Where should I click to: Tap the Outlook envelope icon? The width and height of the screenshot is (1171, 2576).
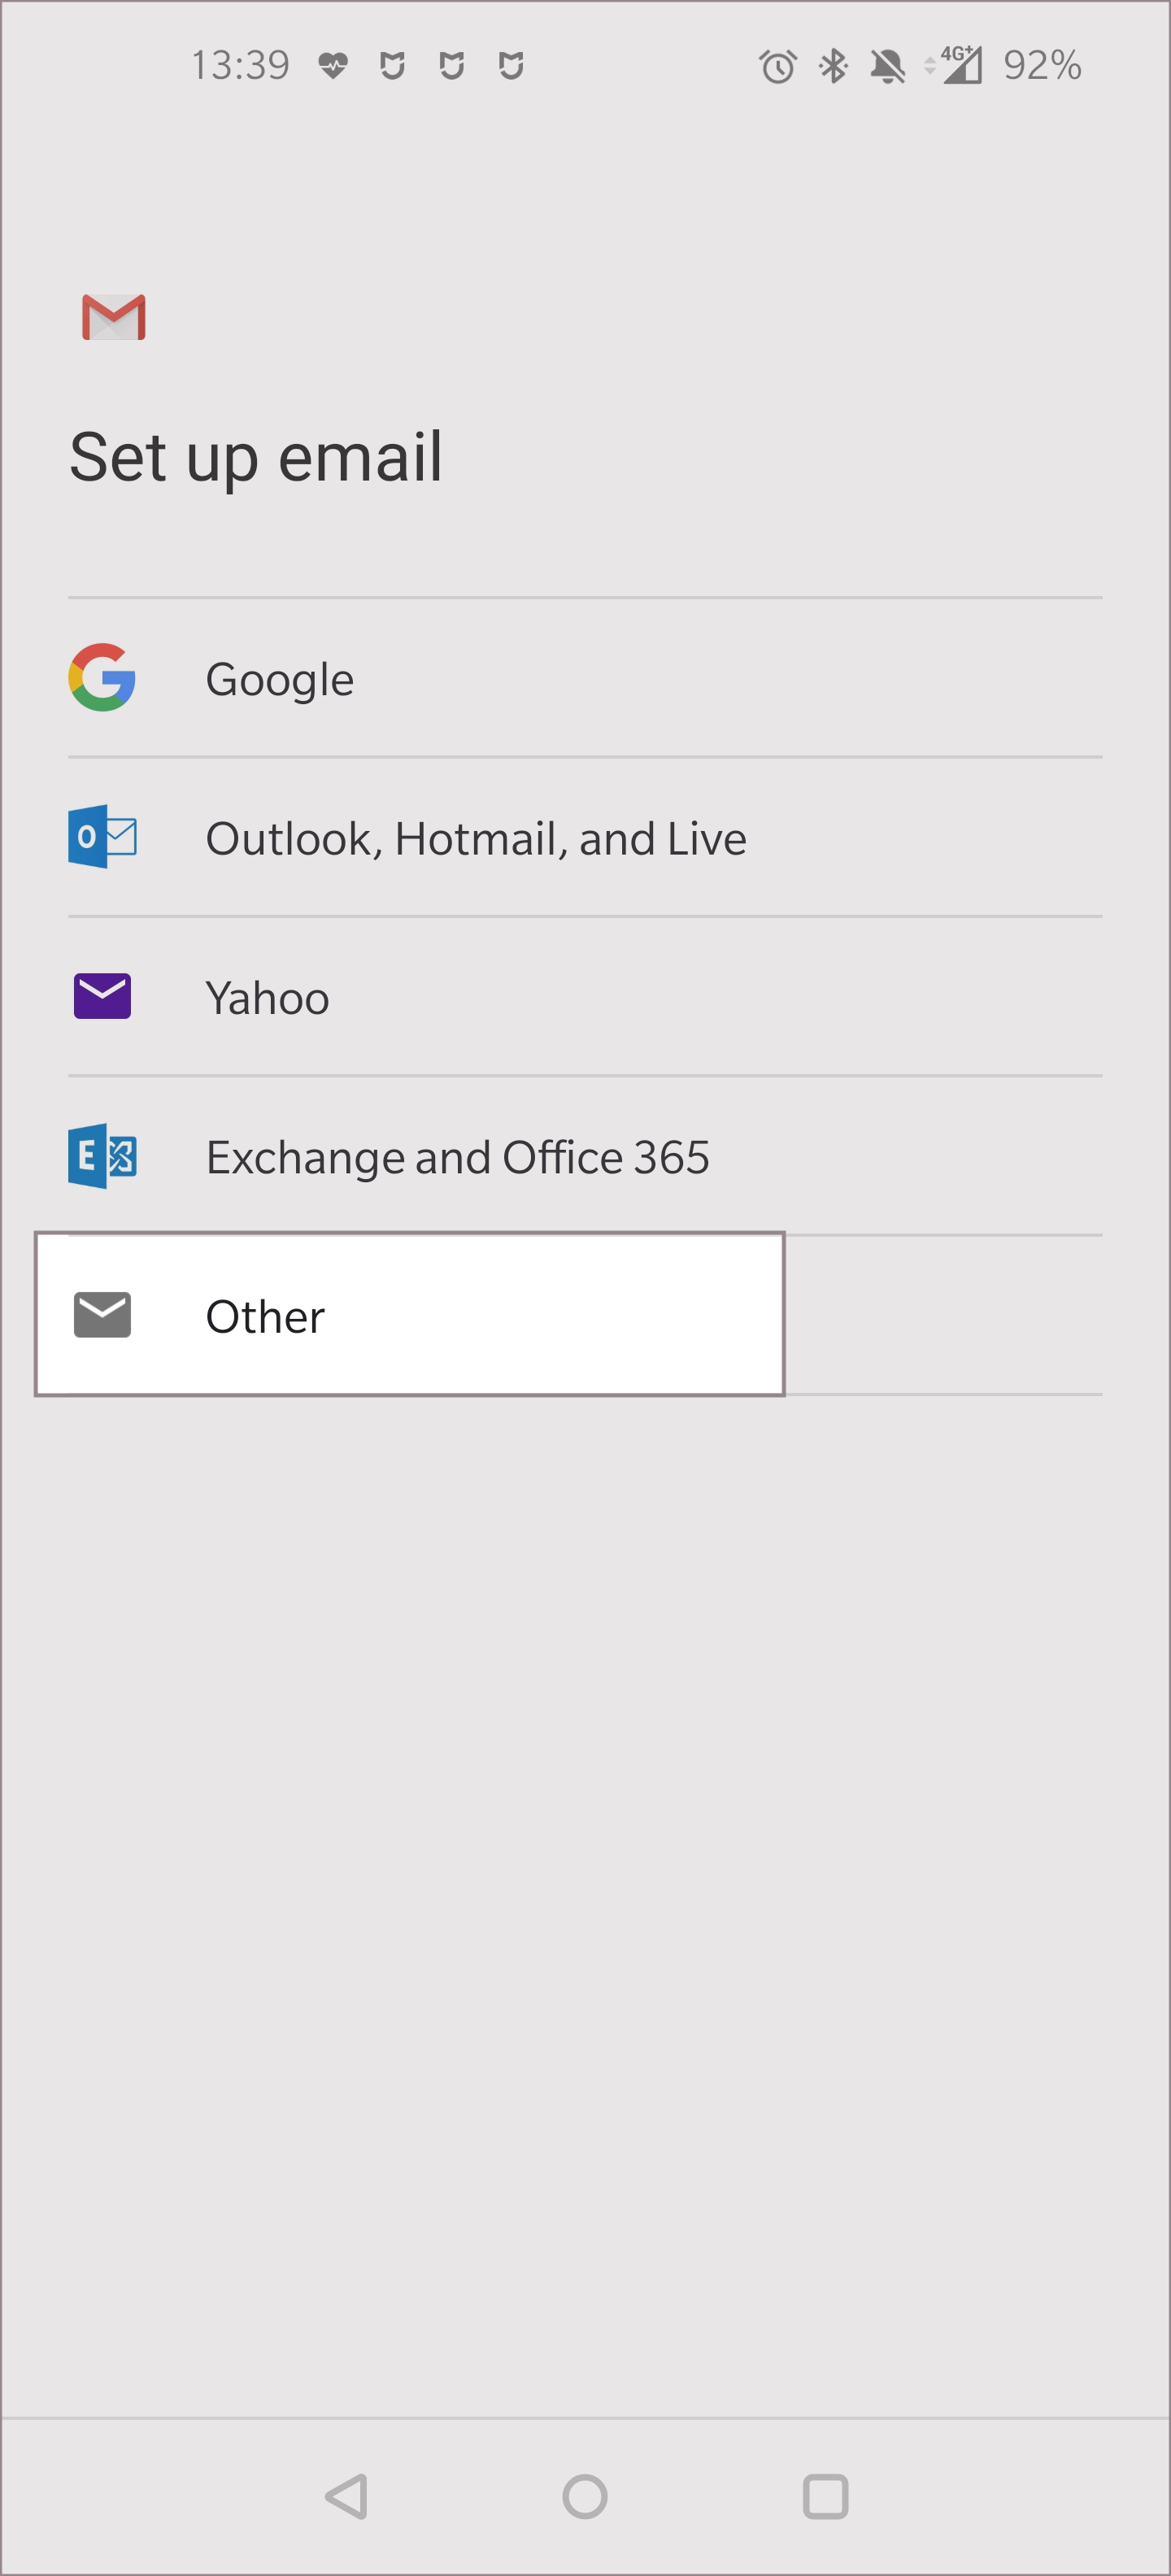(102, 836)
